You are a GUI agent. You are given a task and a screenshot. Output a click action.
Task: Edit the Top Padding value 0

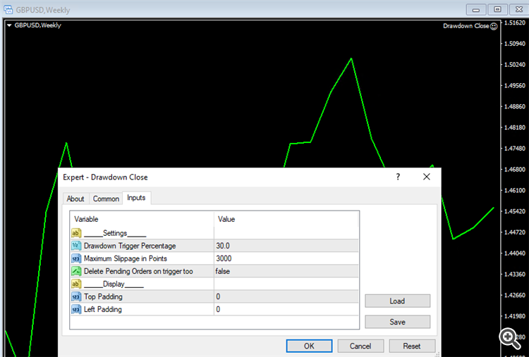pyautogui.click(x=286, y=296)
